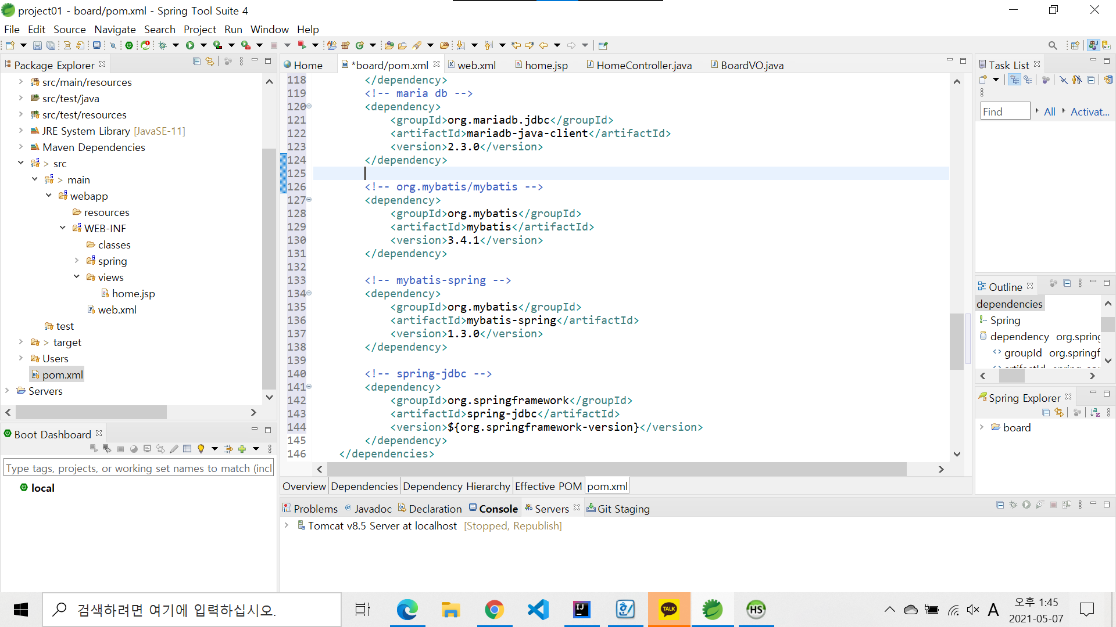This screenshot has width=1116, height=627.
Task: Click the Save toolbar icon
Action: (x=37, y=45)
